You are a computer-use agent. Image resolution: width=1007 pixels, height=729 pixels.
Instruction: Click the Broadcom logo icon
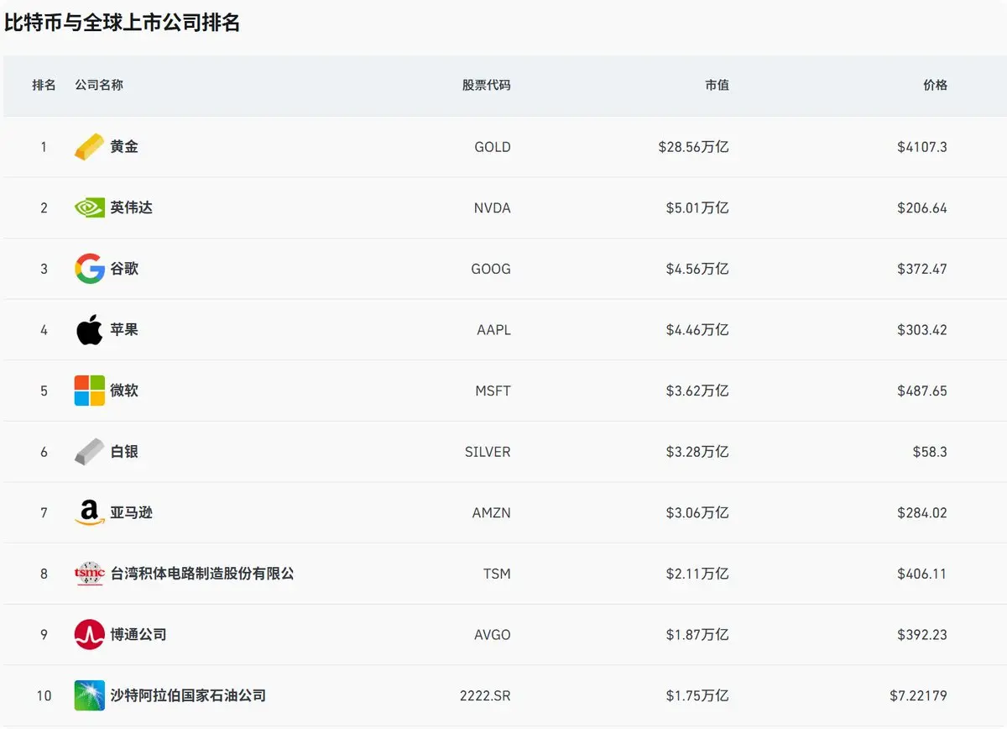(90, 634)
